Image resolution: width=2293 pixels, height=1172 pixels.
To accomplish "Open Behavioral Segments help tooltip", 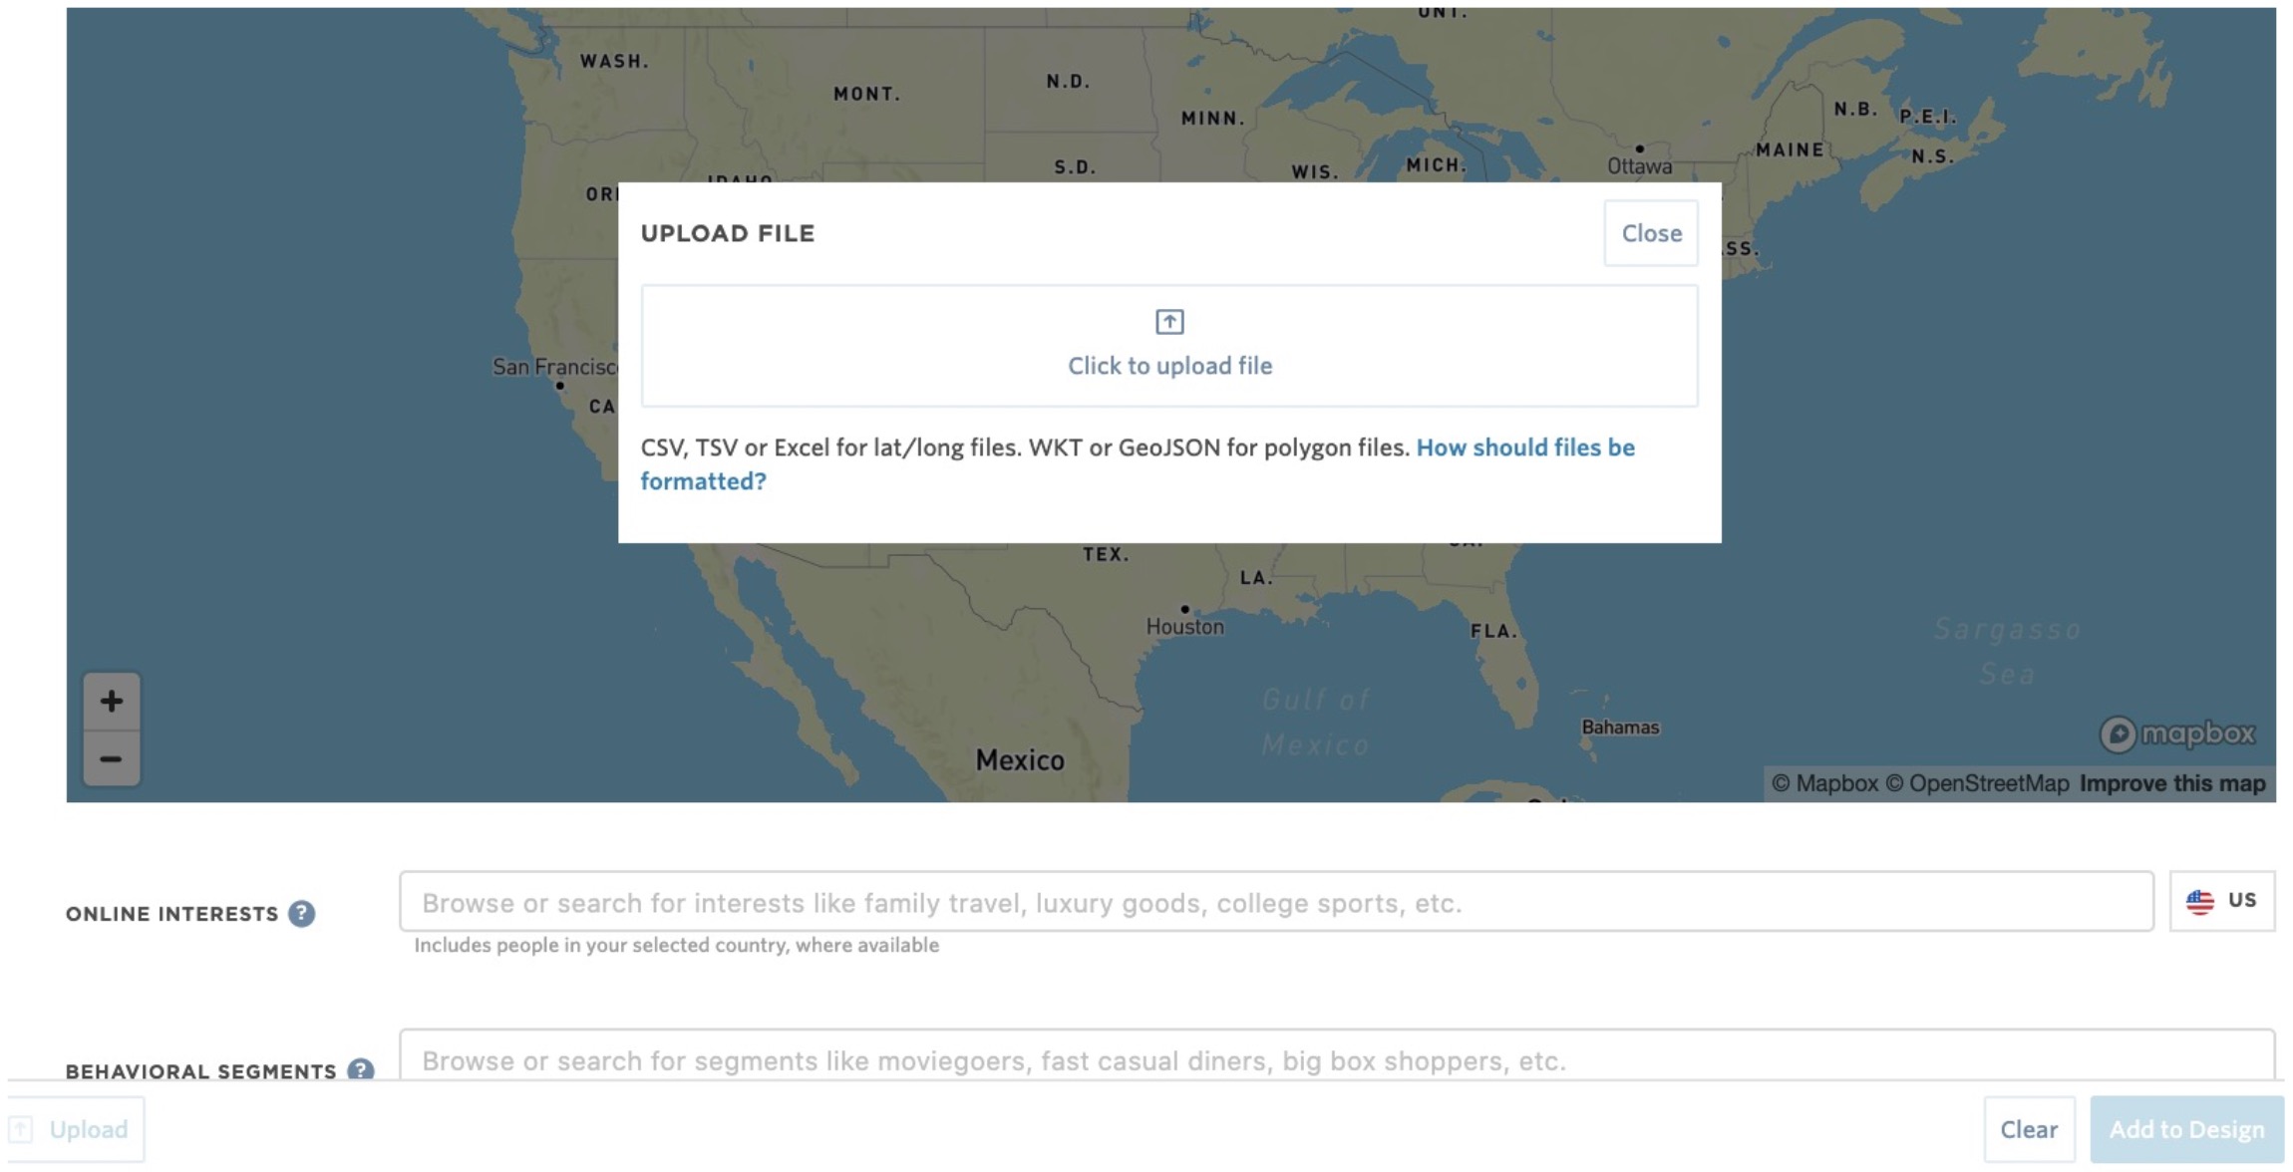I will coord(360,1070).
